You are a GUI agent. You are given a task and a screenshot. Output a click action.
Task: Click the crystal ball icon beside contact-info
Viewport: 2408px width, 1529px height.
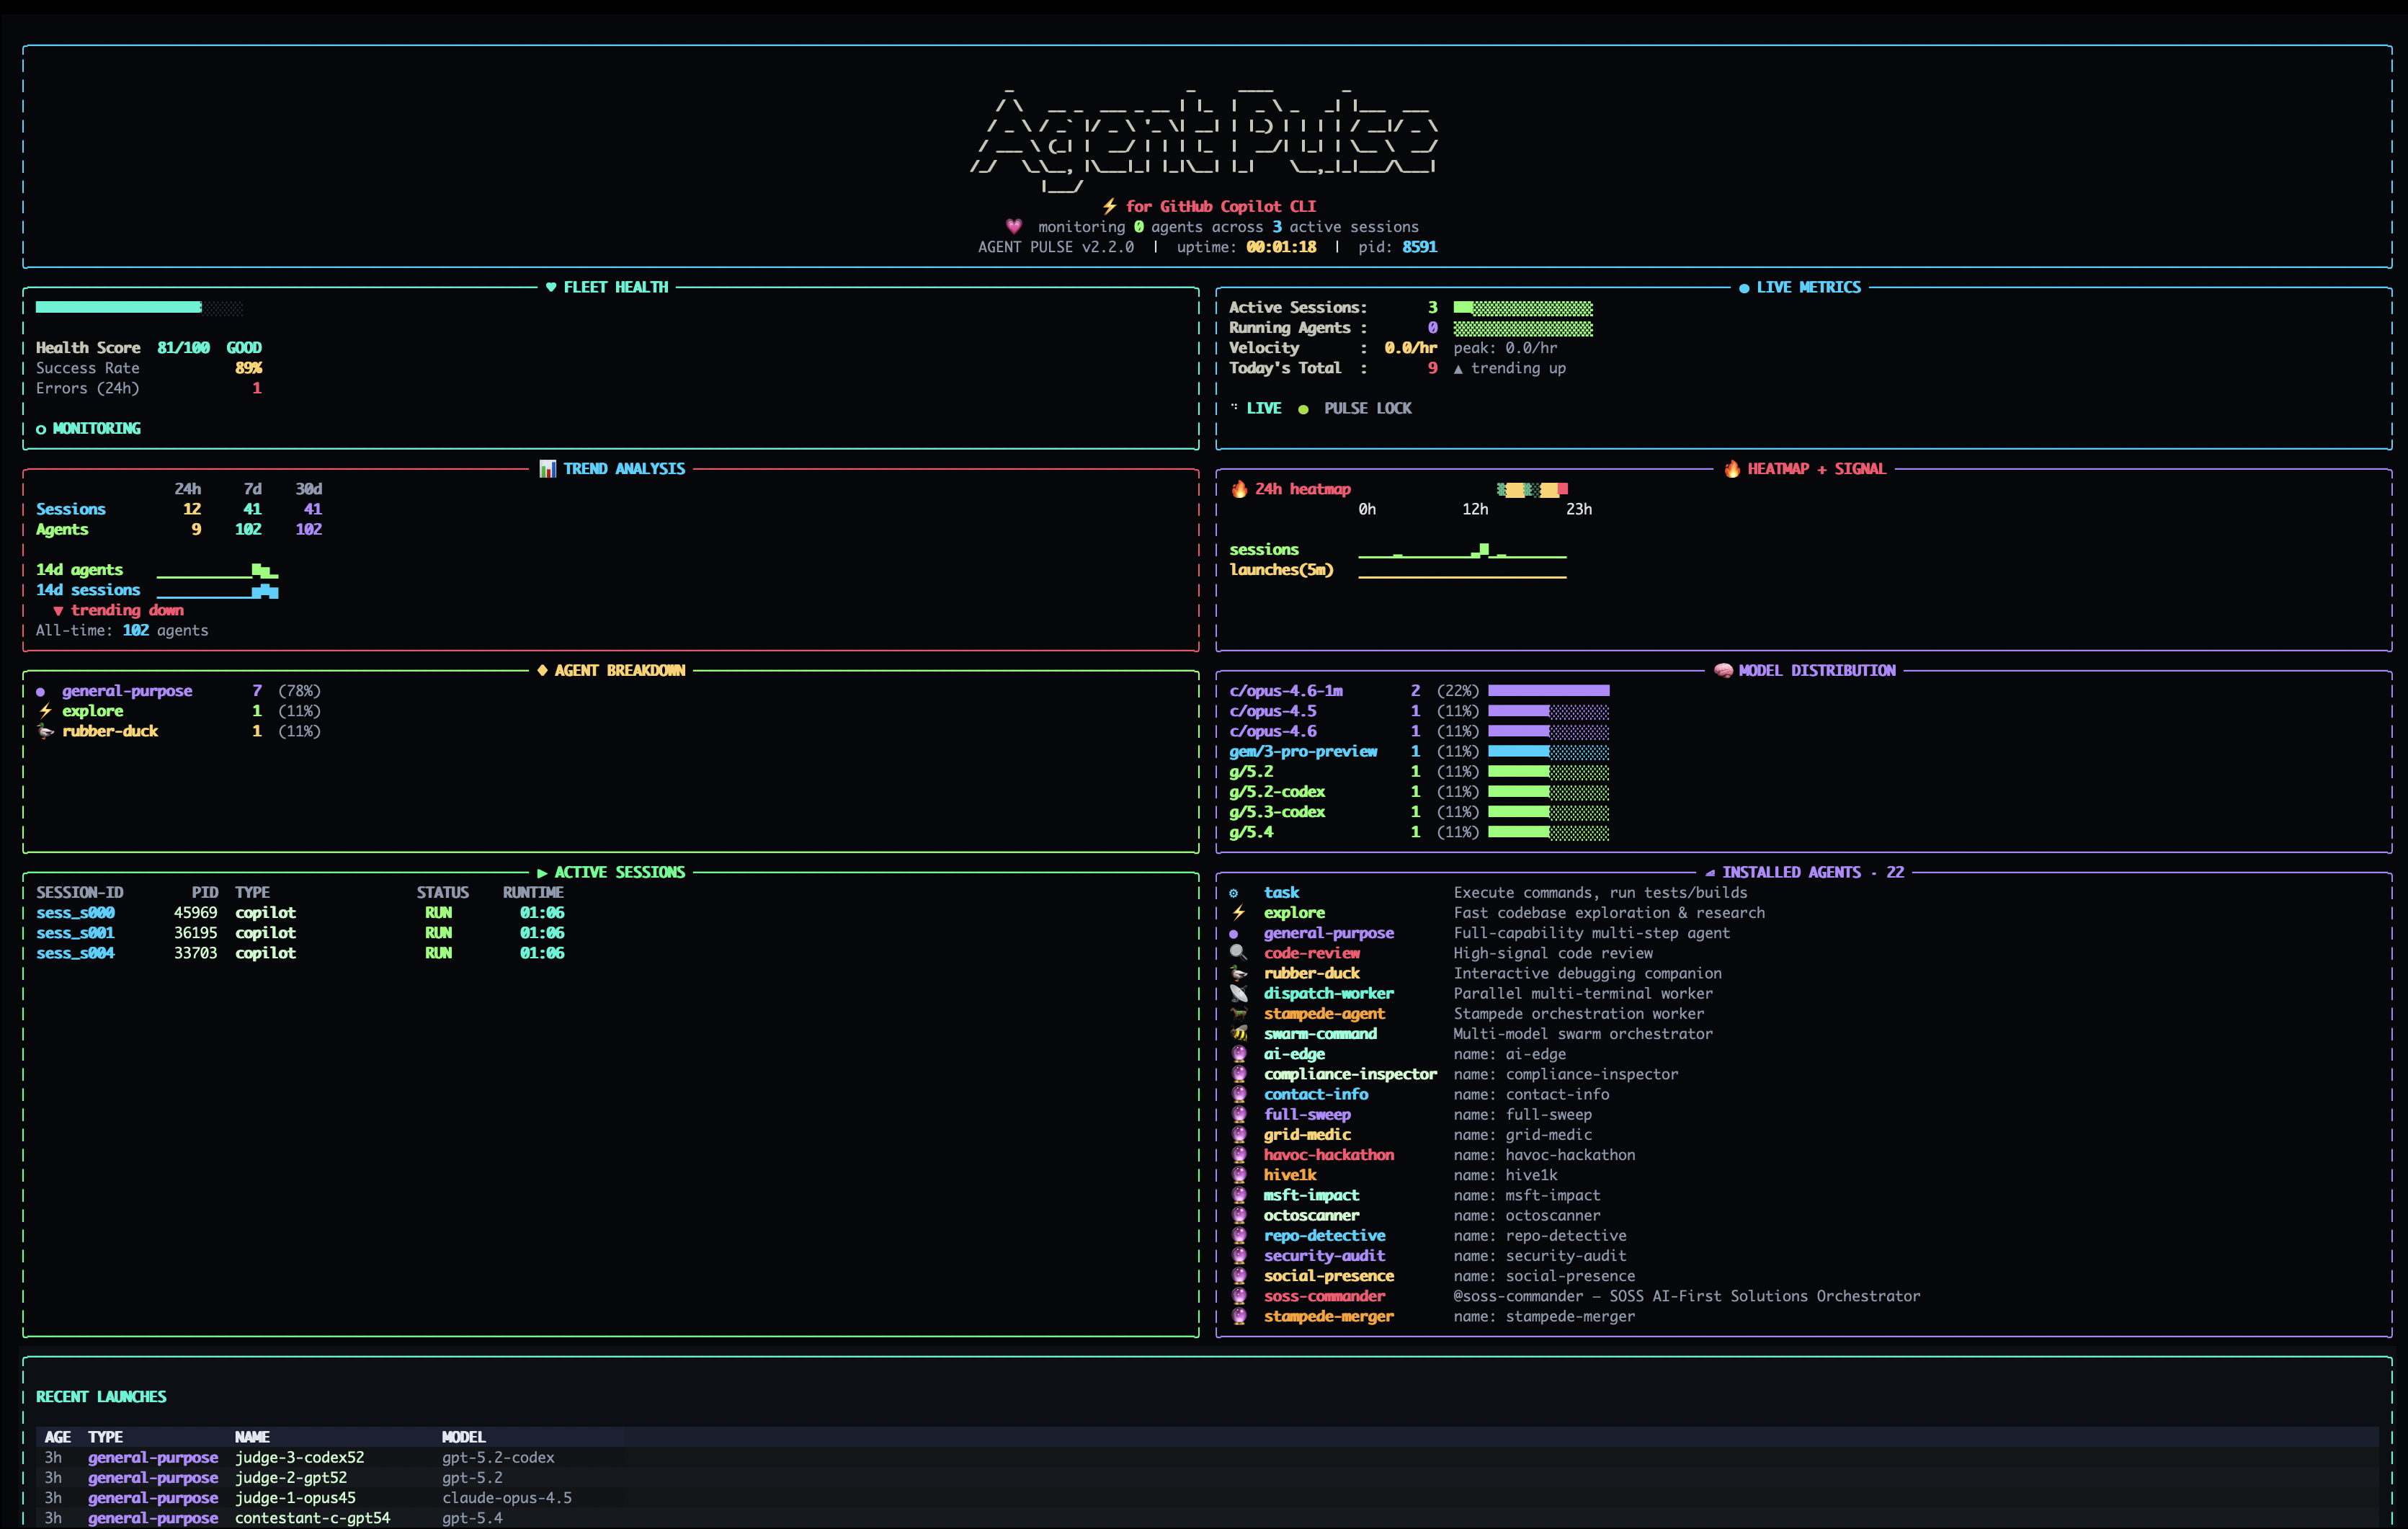(1238, 1094)
